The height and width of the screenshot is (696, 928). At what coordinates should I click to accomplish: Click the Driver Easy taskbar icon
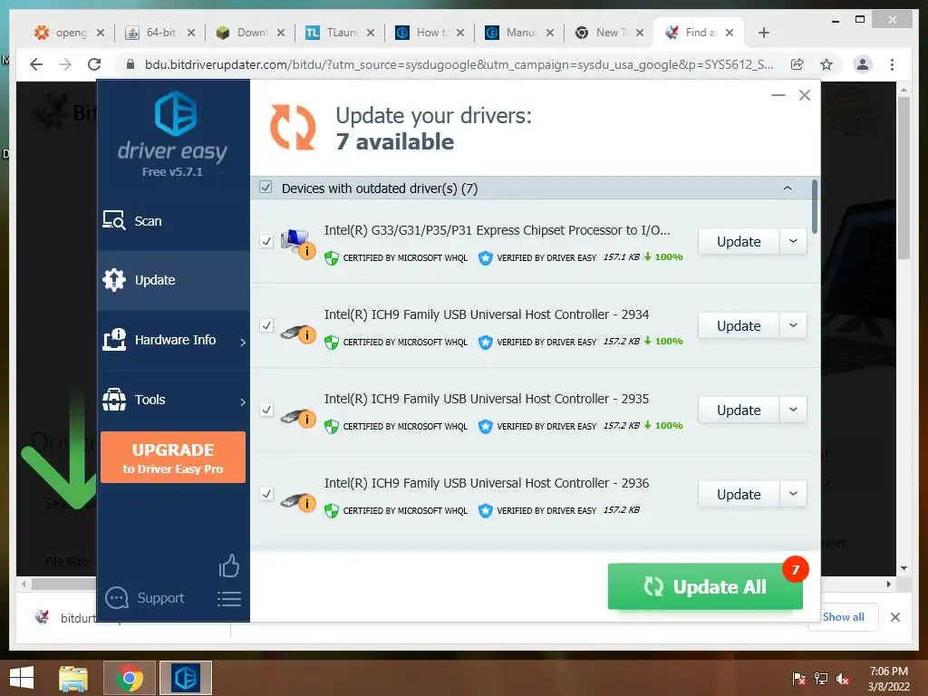[186, 678]
